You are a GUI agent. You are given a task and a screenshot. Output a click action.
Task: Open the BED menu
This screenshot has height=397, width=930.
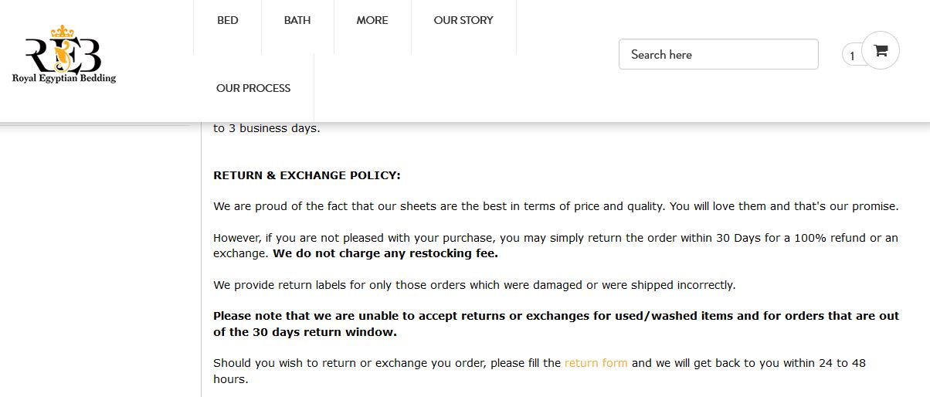[228, 20]
